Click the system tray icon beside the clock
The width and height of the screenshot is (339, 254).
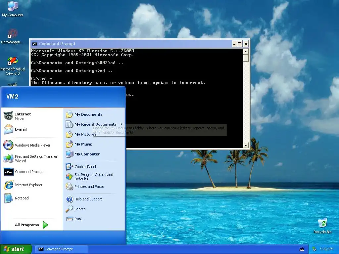coord(315,249)
